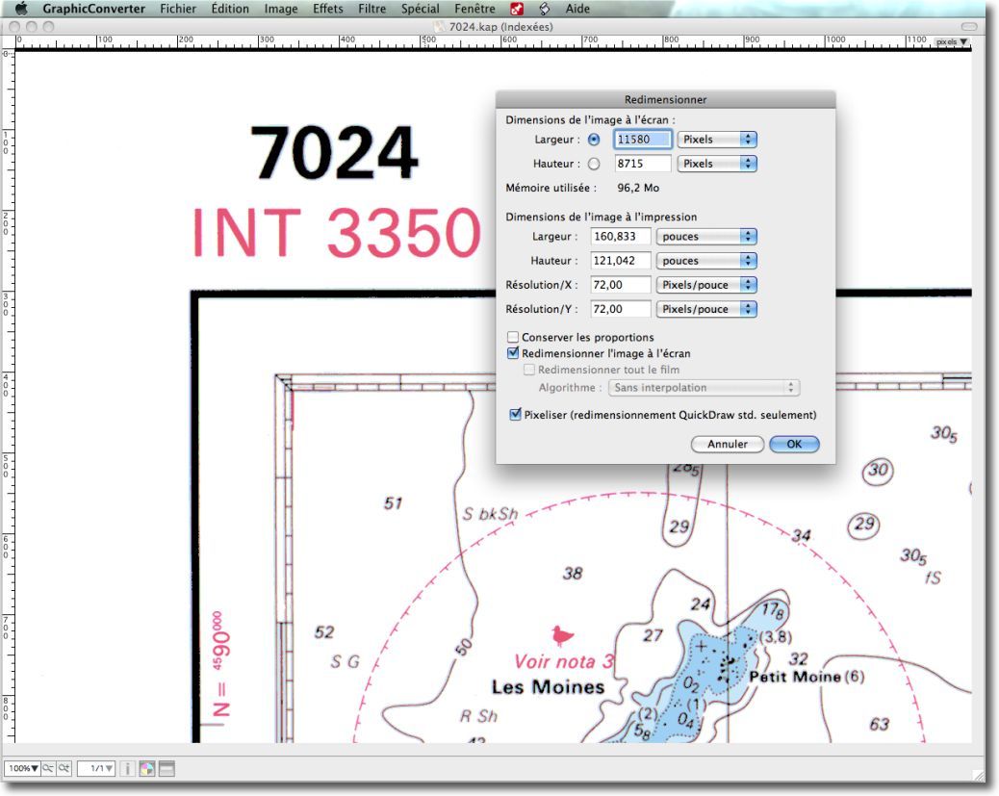
Task: Click the Voir nota 3 text
Action: 565,661
